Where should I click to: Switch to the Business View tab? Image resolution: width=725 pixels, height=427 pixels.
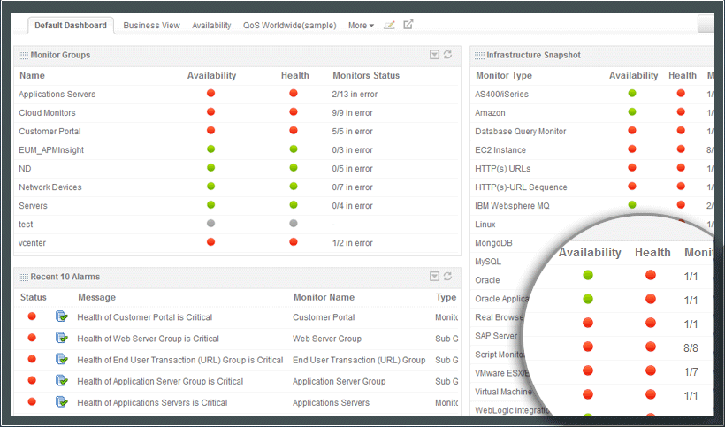pos(152,26)
